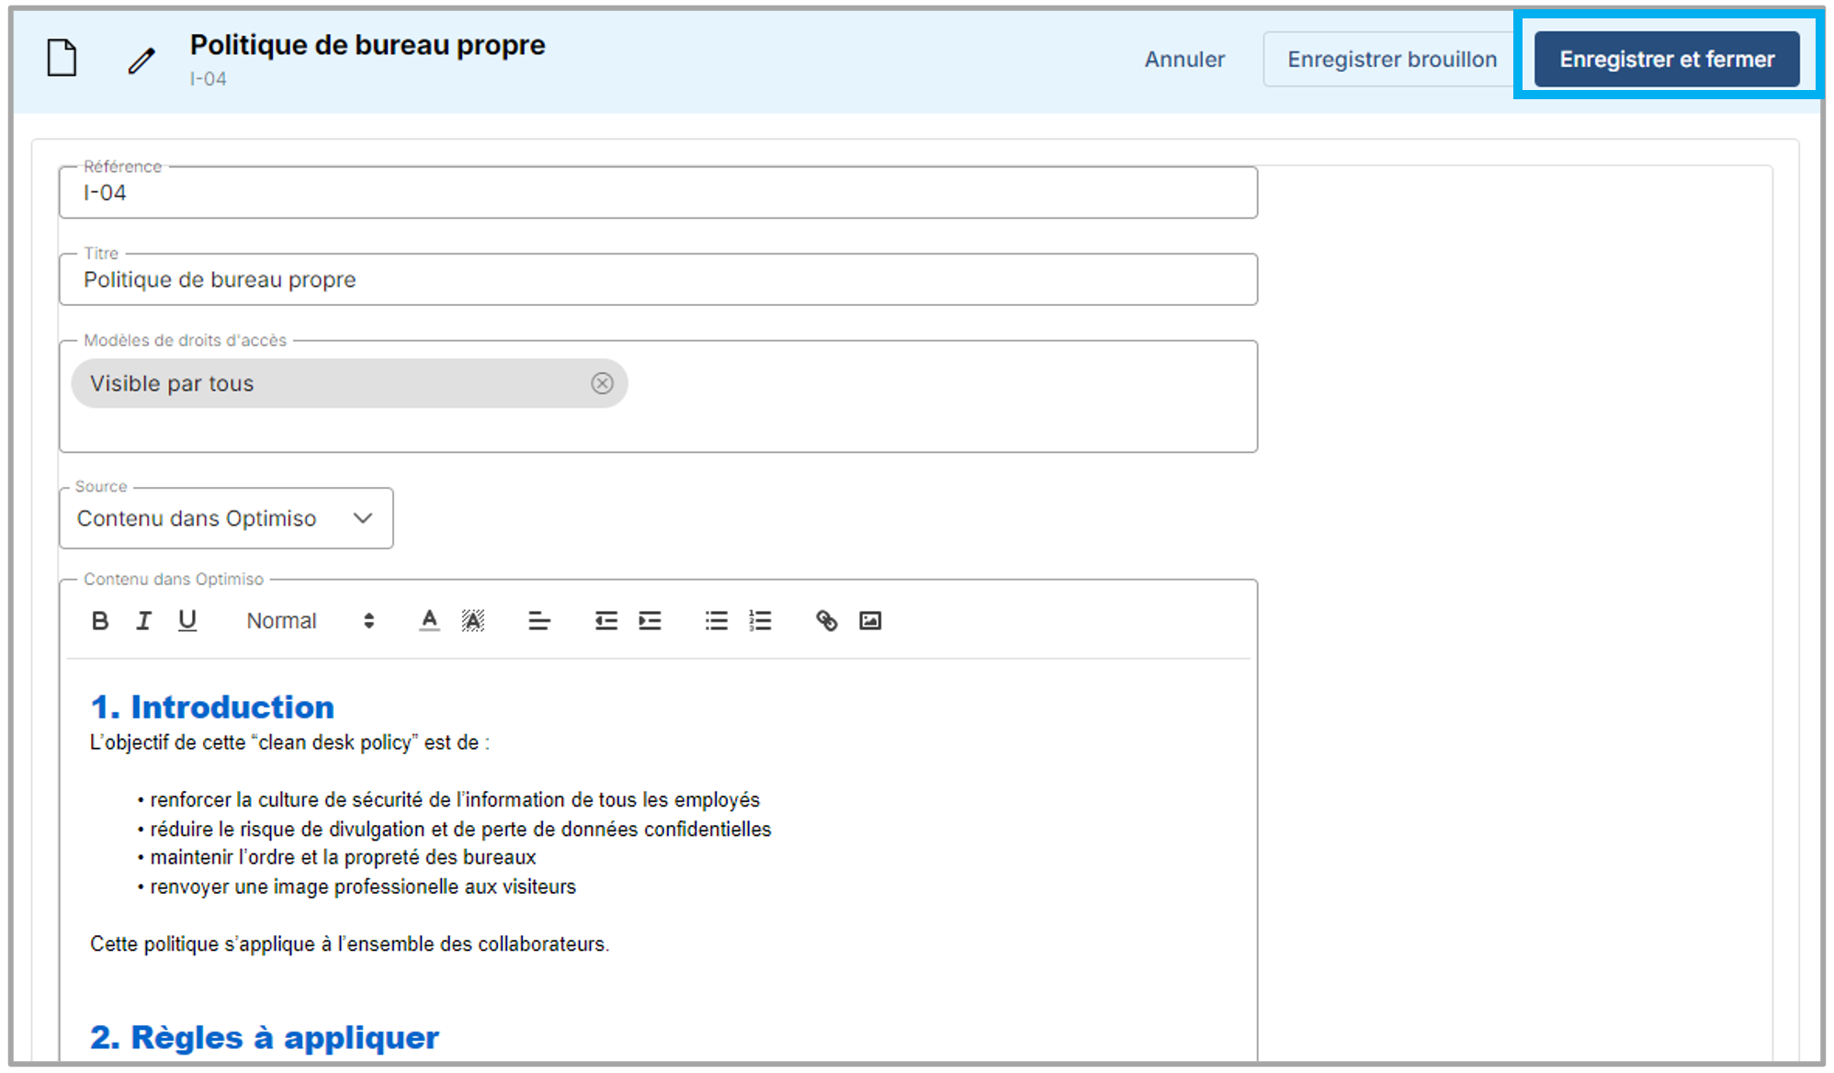Insert a bulleted list

click(x=716, y=621)
